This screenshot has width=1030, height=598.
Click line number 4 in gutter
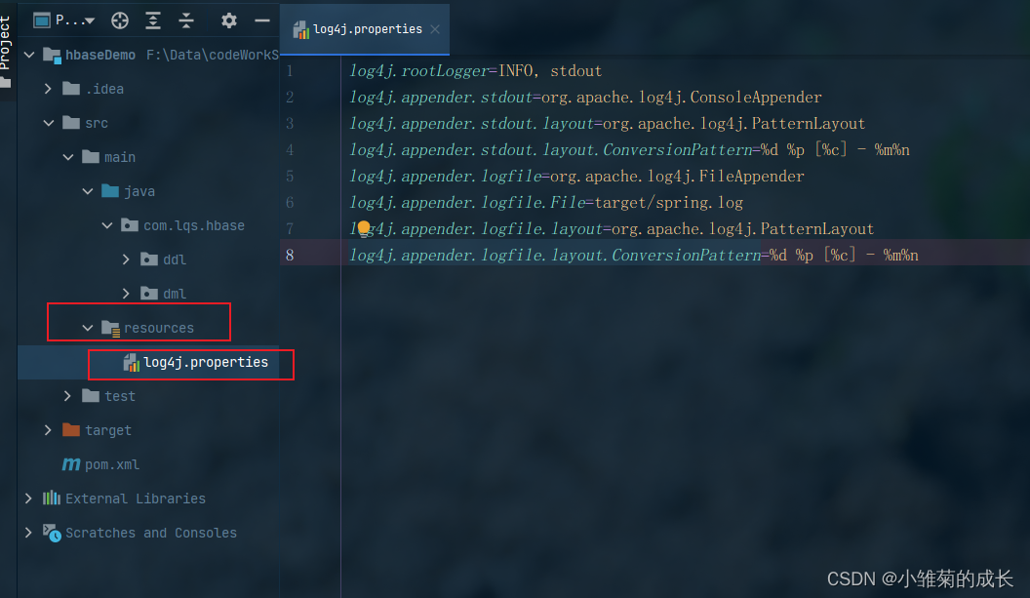tap(290, 150)
